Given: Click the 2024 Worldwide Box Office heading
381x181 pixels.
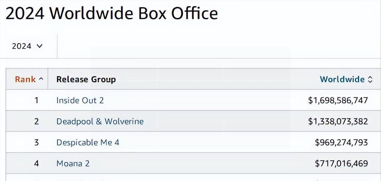Looking at the screenshot, I should tap(112, 13).
